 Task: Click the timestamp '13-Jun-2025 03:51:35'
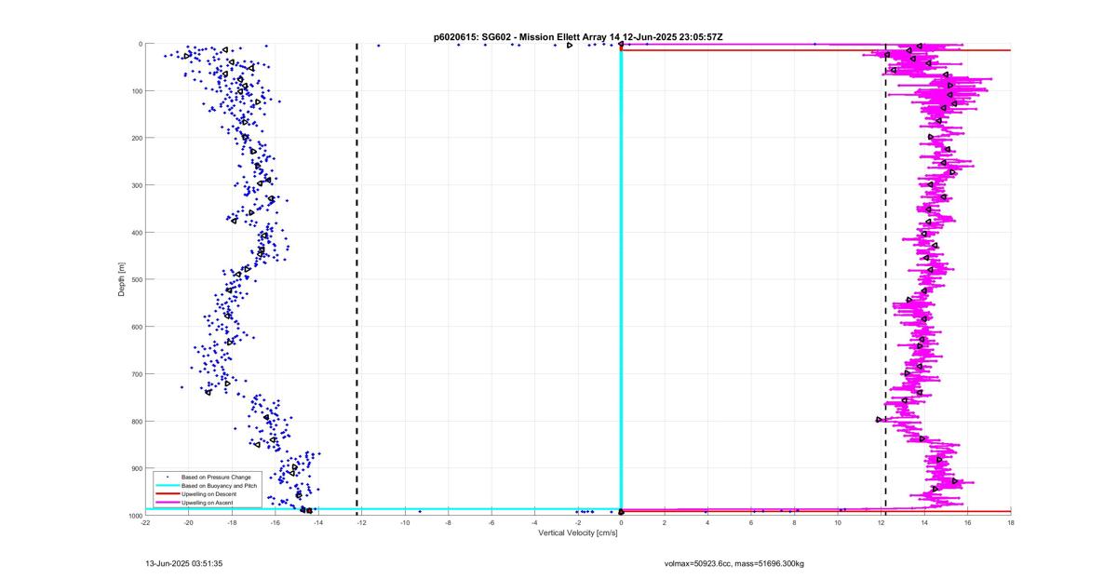(184, 563)
